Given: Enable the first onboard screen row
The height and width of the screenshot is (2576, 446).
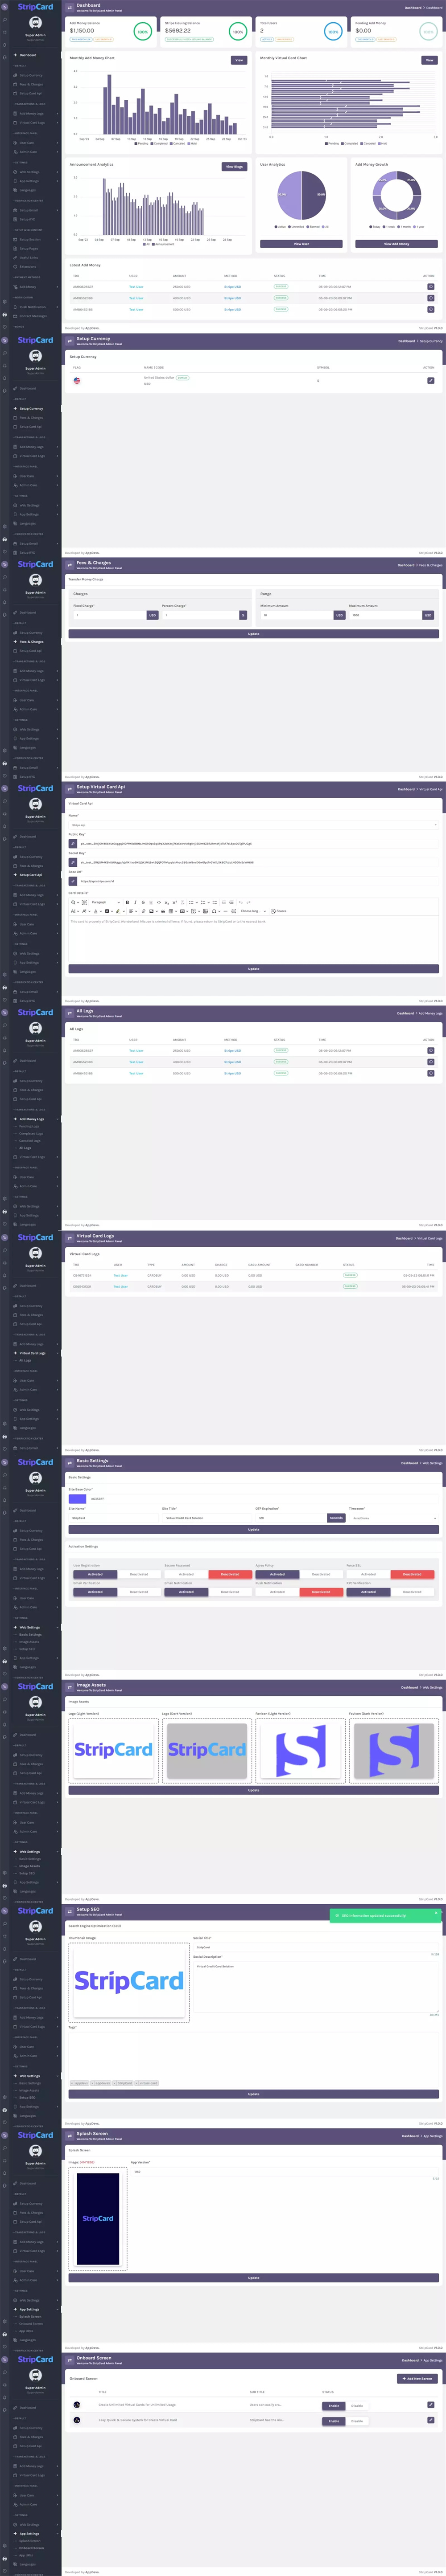Looking at the screenshot, I should coord(334,2405).
